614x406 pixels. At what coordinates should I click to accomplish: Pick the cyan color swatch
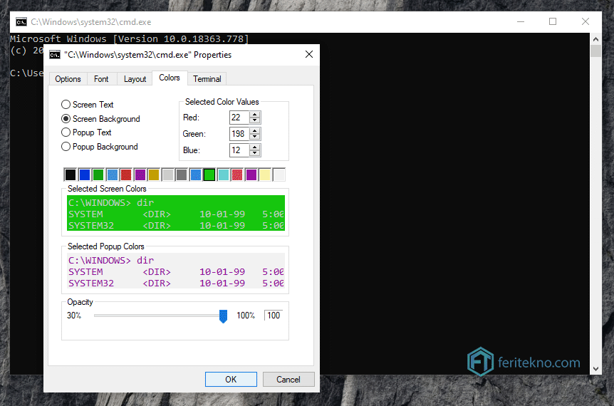pos(224,175)
